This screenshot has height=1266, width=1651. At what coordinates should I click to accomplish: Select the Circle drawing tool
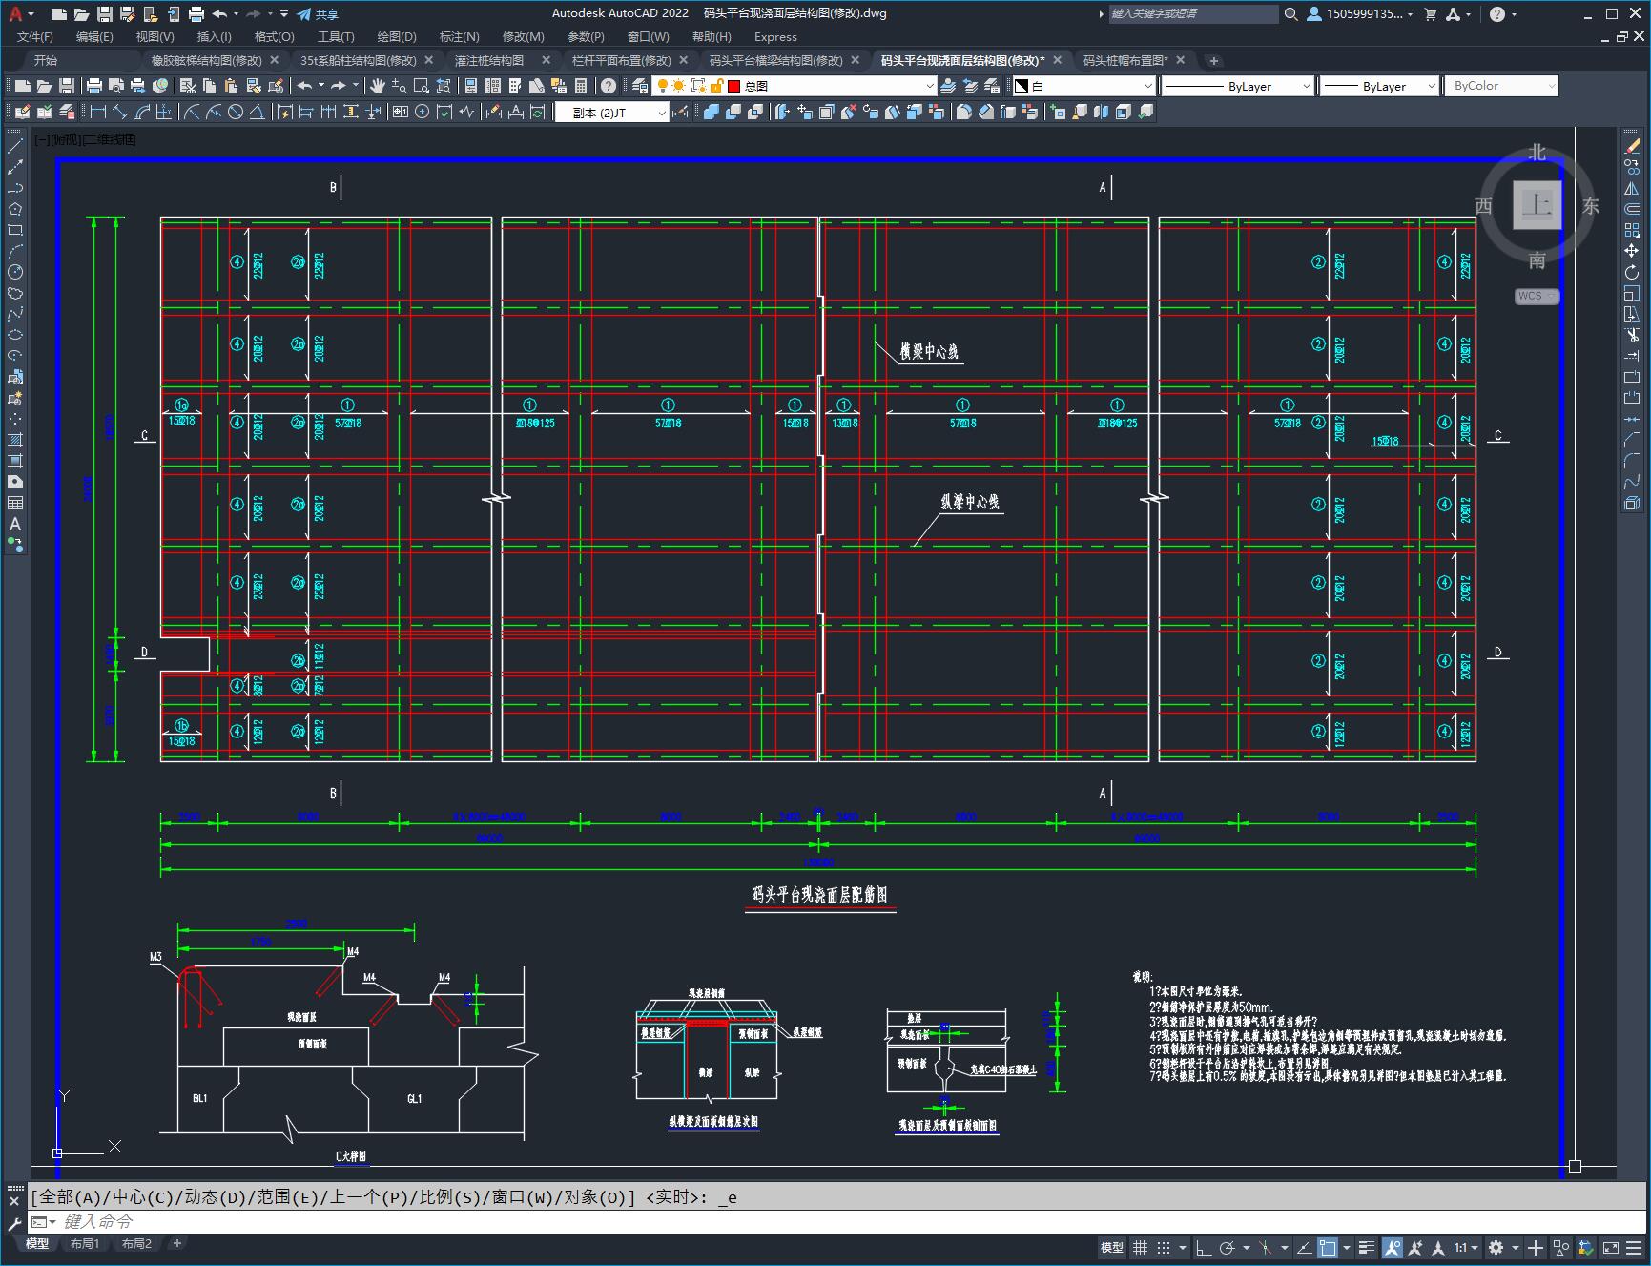coord(15,272)
